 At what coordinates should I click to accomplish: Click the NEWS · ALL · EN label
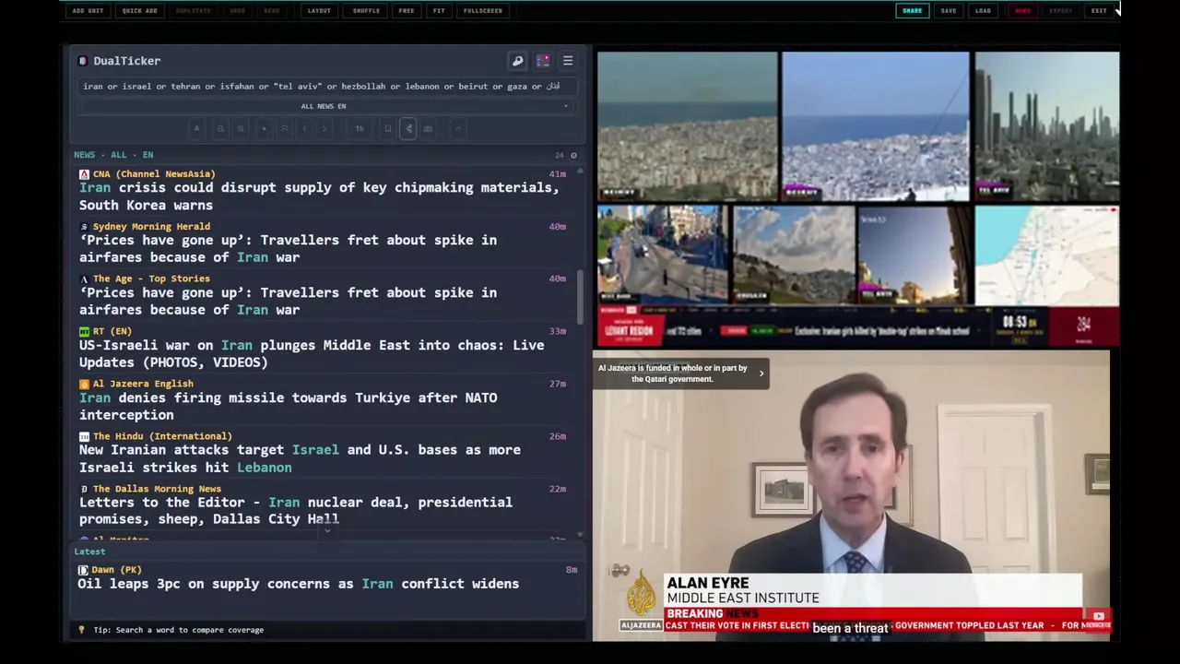(113, 155)
